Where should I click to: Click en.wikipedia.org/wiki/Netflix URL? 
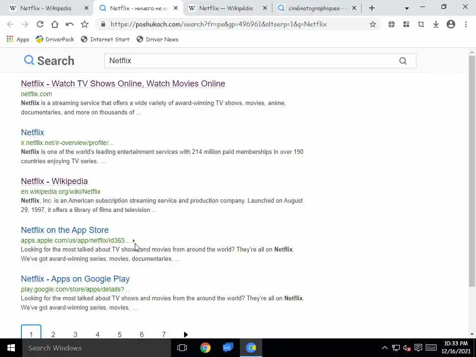(x=61, y=192)
